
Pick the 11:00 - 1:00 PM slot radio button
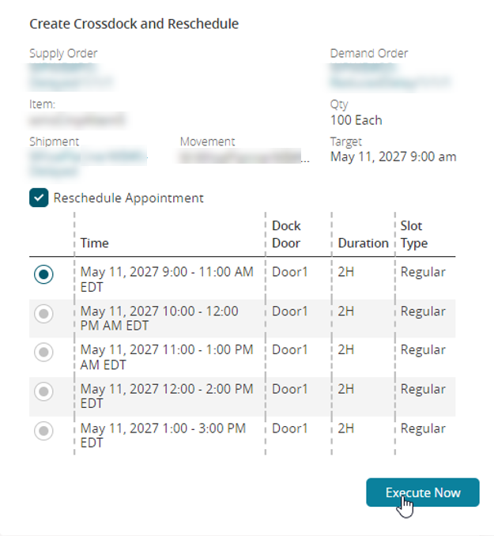[x=44, y=353]
